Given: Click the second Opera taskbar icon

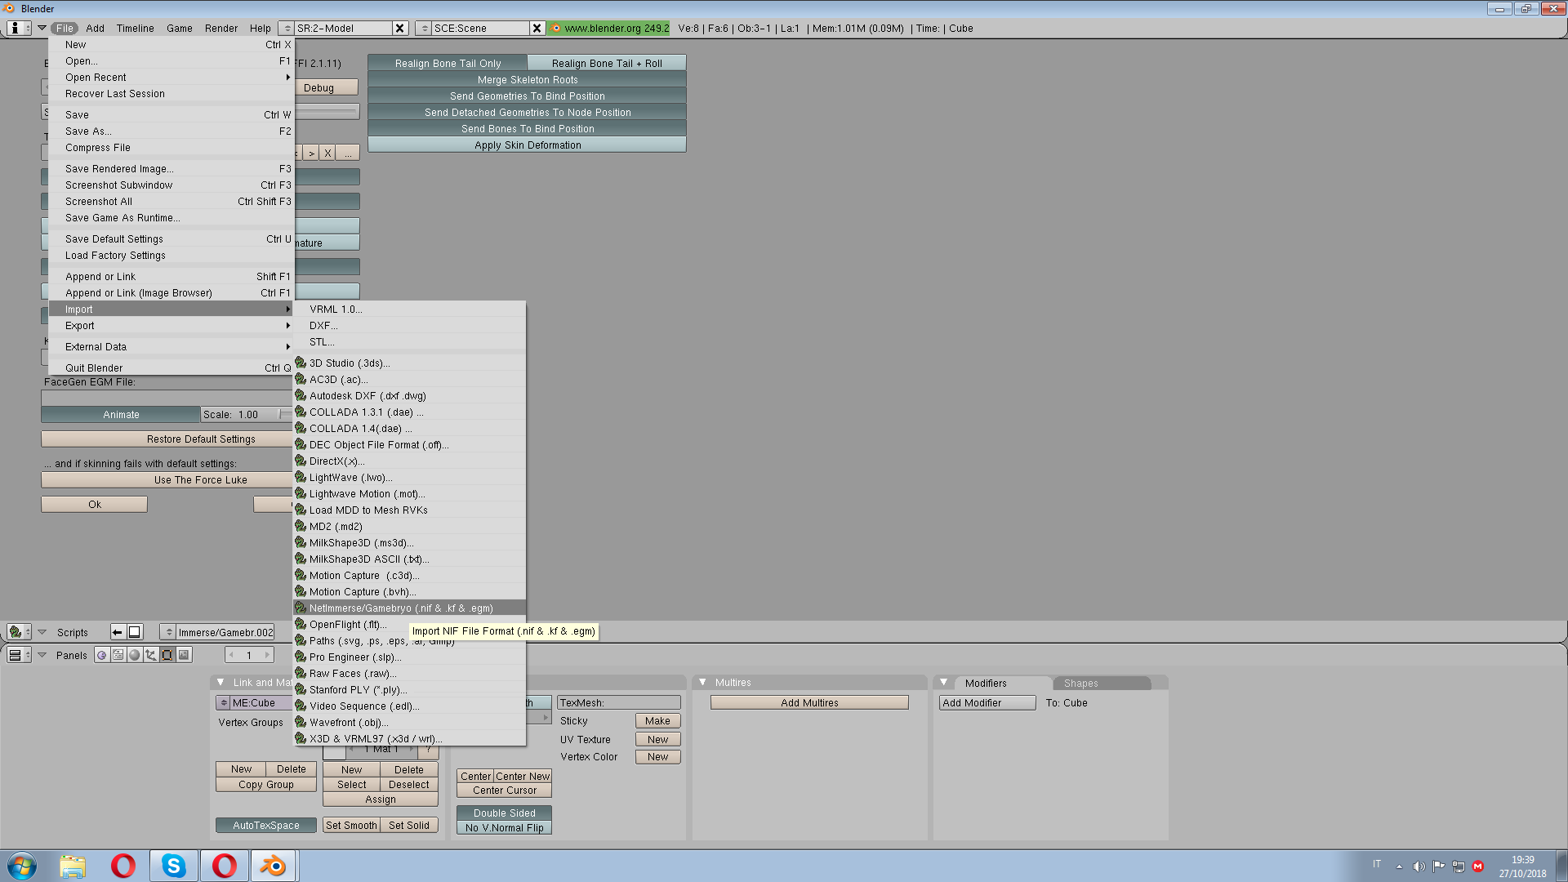Looking at the screenshot, I should click(x=225, y=866).
